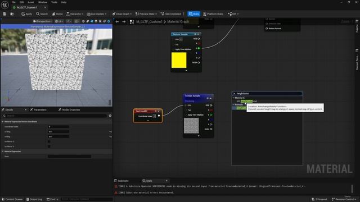Close the M_GLTF_Custom1 tab
This screenshot has height=202, width=360.
45,7
